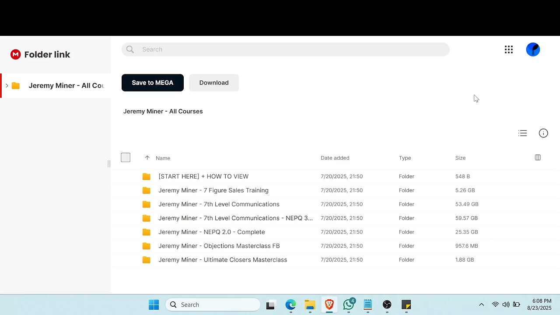
Task: Click the 548 B size value
Action: point(462,176)
